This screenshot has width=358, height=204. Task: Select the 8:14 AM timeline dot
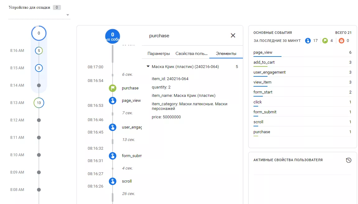(x=39, y=85)
